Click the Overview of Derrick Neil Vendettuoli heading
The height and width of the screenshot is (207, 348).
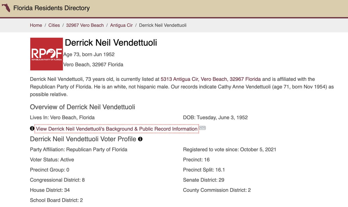(82, 107)
